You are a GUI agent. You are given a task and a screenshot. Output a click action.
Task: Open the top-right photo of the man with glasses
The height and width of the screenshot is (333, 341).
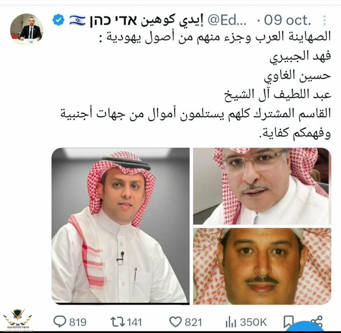point(262,186)
